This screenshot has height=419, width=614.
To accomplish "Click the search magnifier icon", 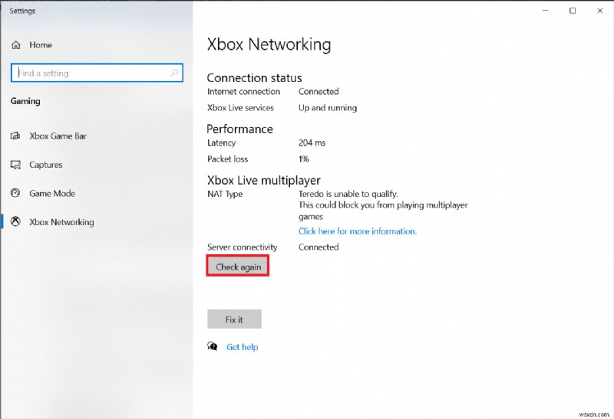I will [x=174, y=73].
